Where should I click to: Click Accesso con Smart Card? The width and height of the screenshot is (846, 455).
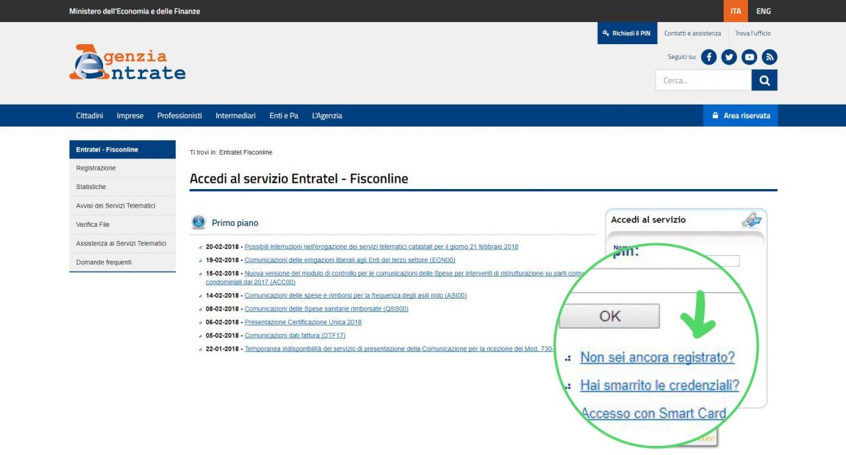click(x=653, y=414)
